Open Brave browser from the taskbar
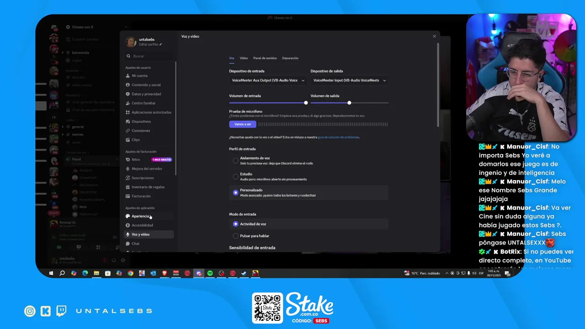Screen dimensions: 585x329 pos(165,273)
